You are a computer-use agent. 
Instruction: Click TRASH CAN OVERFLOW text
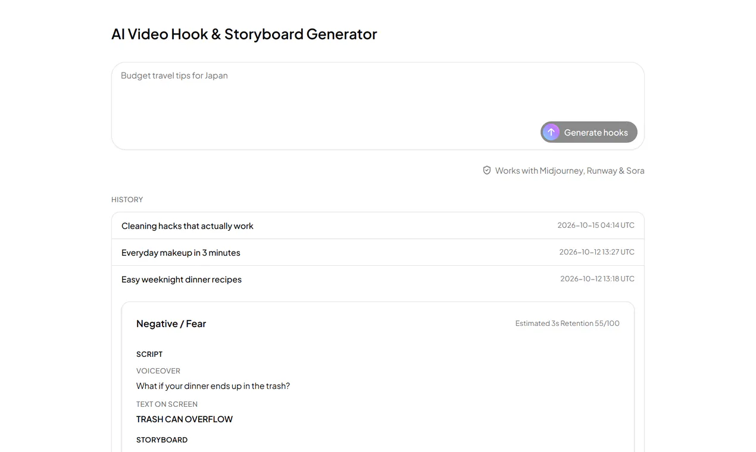point(185,419)
